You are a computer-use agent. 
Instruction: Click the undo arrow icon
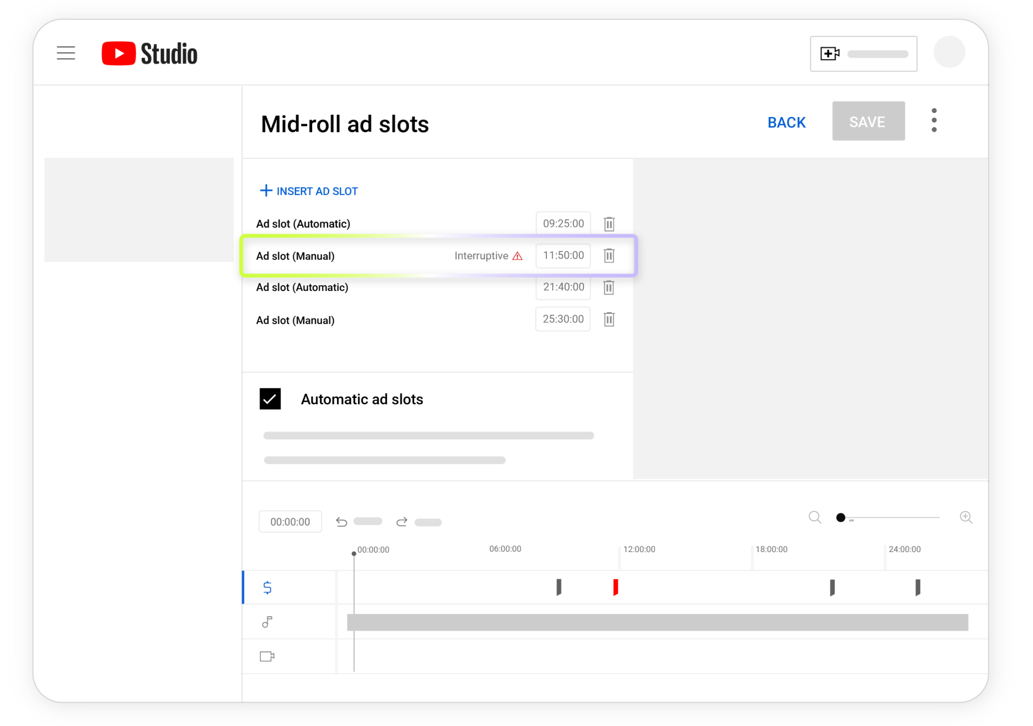[341, 522]
